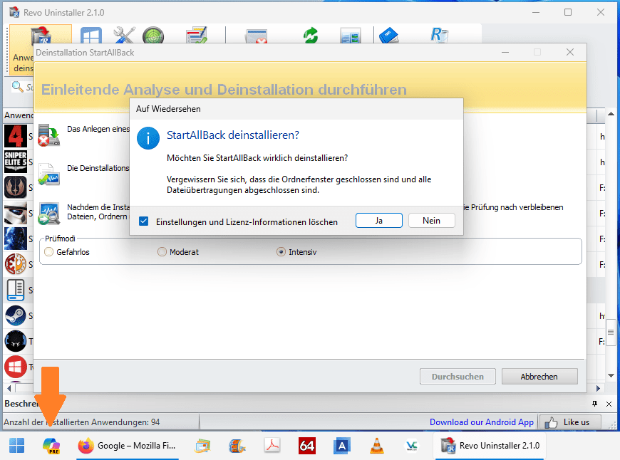Open the film reel media taskbar icon

(237, 445)
